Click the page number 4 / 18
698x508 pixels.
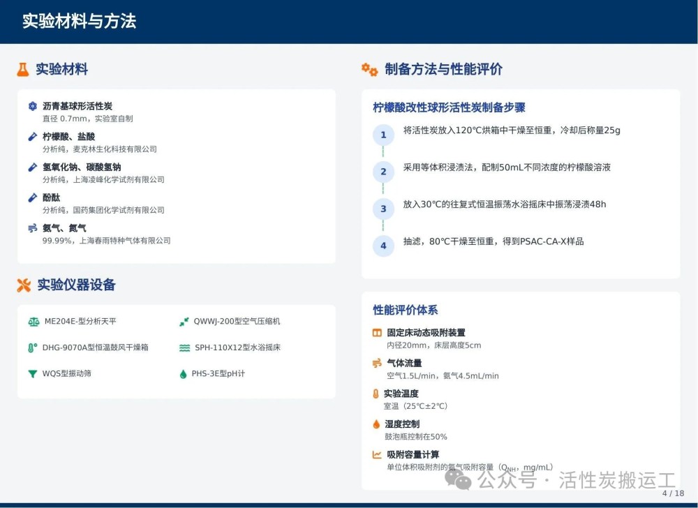(x=673, y=493)
